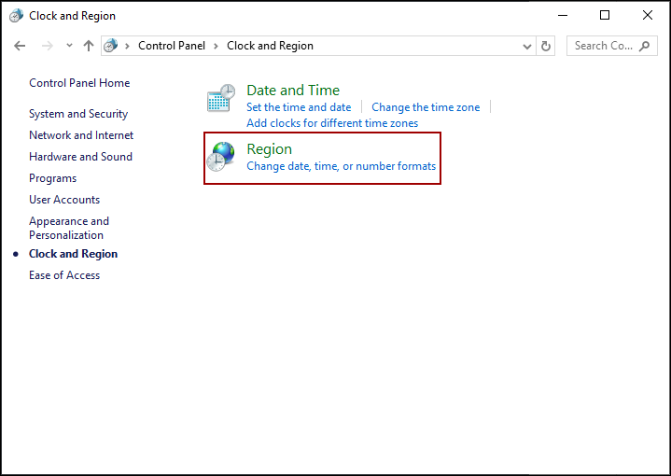Click the Forward navigation arrow
The height and width of the screenshot is (476, 671).
tap(47, 46)
